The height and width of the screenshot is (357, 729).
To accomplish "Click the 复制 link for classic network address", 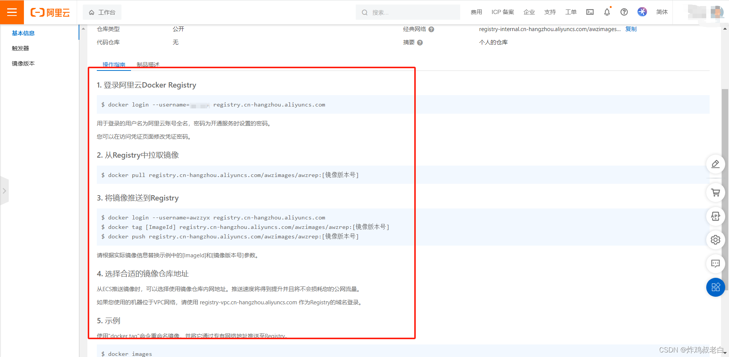I will coord(631,29).
